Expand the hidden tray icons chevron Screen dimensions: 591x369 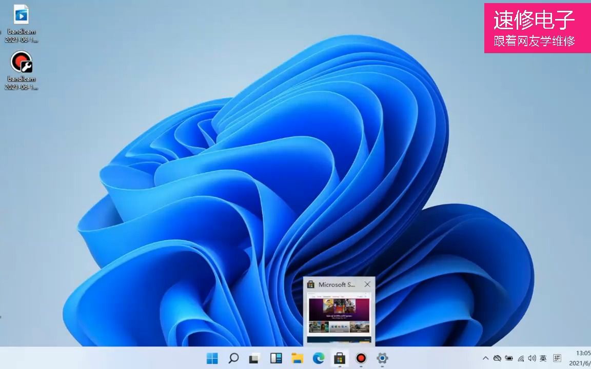tap(486, 359)
